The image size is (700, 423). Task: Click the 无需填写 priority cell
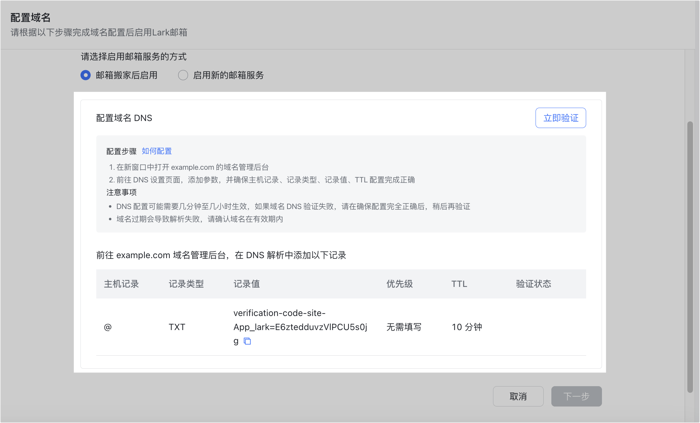pyautogui.click(x=404, y=327)
